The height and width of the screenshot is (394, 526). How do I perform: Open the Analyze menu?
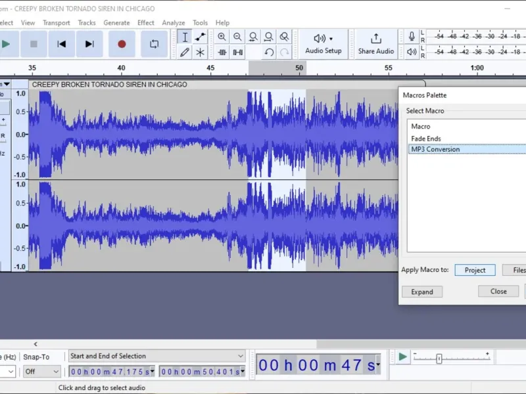point(174,23)
